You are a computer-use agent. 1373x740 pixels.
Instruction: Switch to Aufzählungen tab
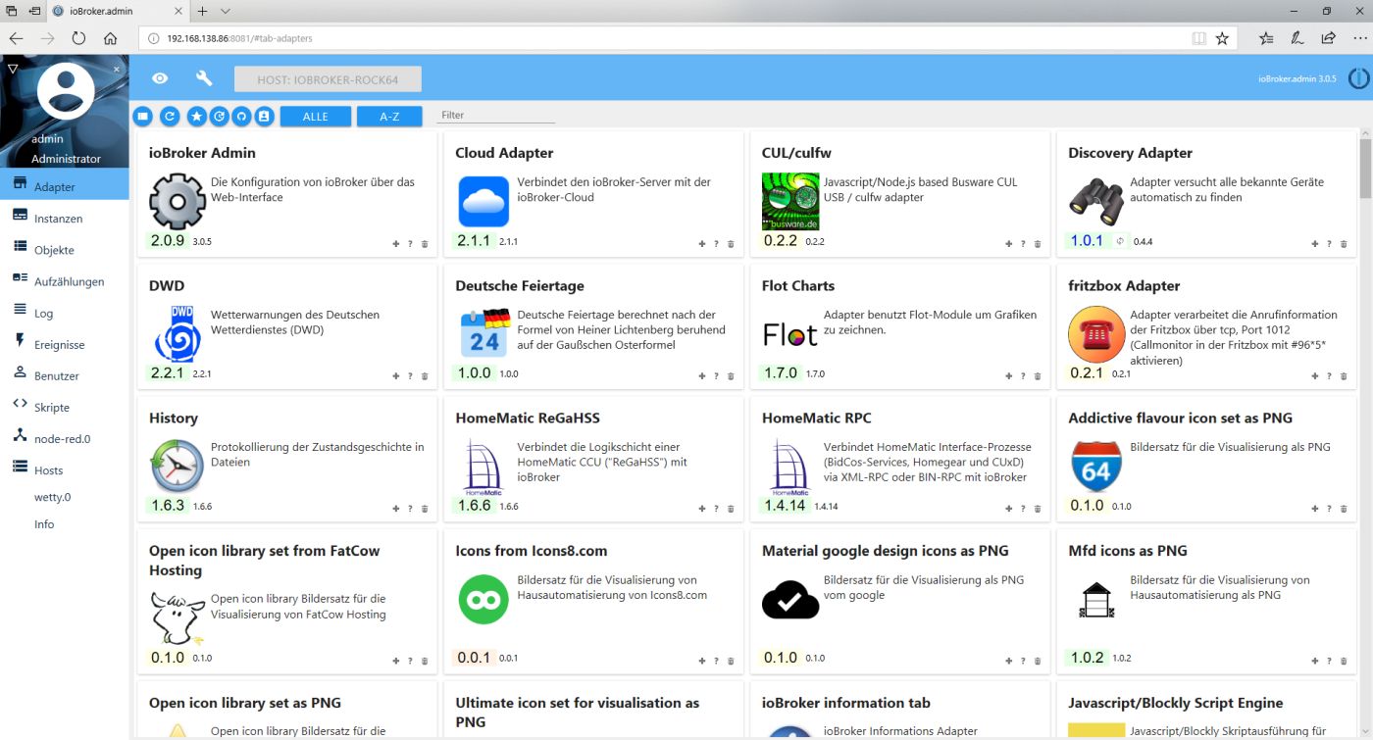65,281
